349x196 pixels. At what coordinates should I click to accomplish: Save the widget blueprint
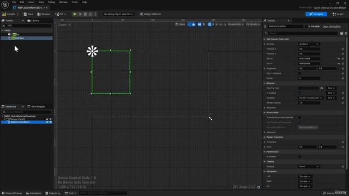coord(28,14)
